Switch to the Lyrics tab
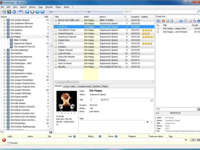This screenshot has width=200, height=150. [x=66, y=86]
